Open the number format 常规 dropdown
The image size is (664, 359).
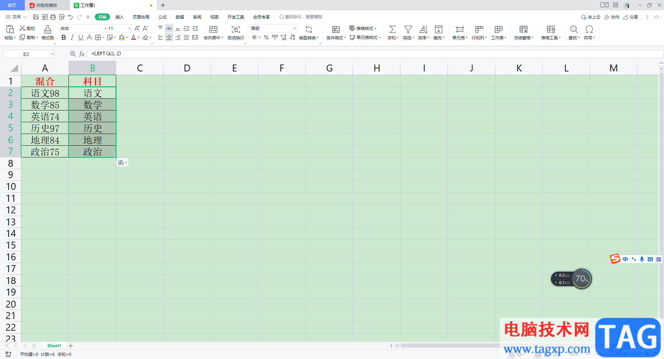(295, 28)
